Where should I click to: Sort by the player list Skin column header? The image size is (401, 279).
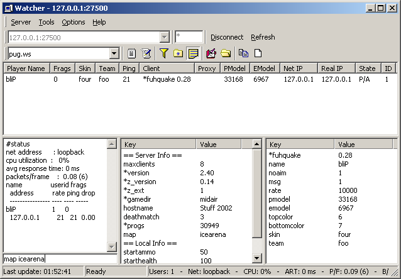pos(85,68)
